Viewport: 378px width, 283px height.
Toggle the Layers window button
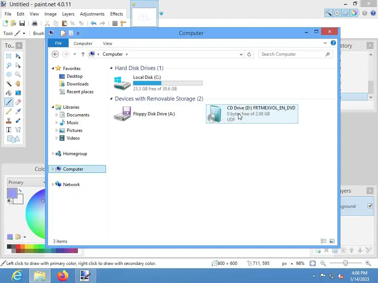pyautogui.click(x=346, y=13)
